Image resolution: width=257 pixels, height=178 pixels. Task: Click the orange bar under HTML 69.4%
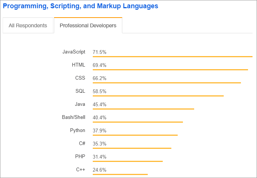170,70
